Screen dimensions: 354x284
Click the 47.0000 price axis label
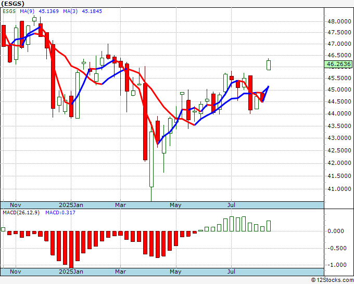pyautogui.click(x=339, y=44)
